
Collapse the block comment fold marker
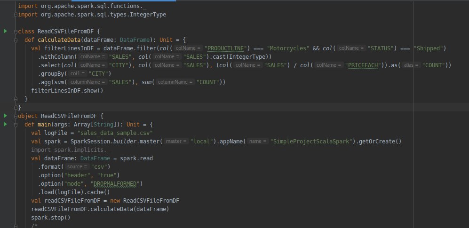[16, 226]
